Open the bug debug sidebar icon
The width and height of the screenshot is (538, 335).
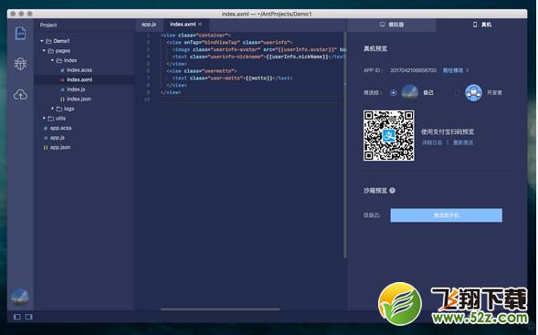21,64
